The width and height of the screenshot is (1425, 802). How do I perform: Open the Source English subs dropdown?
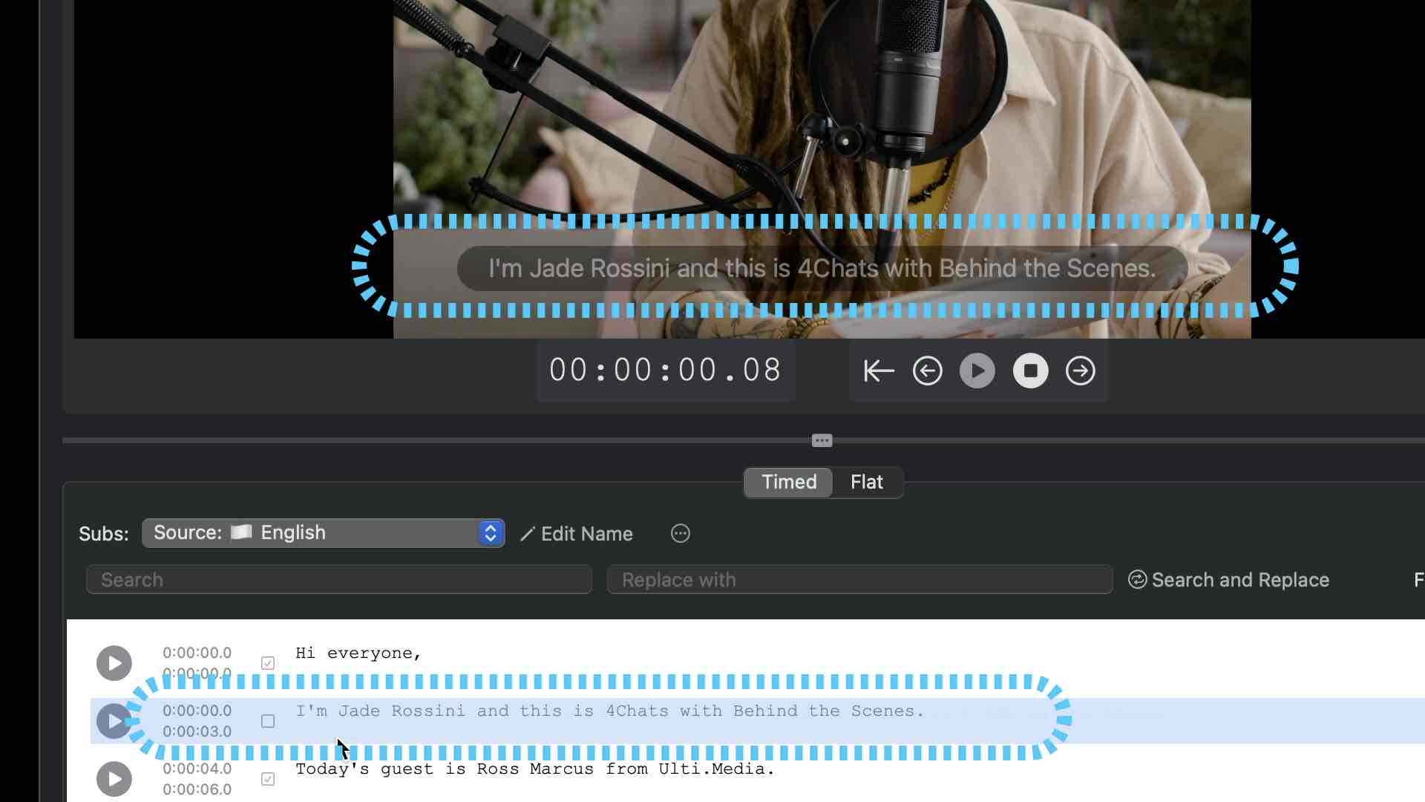324,533
